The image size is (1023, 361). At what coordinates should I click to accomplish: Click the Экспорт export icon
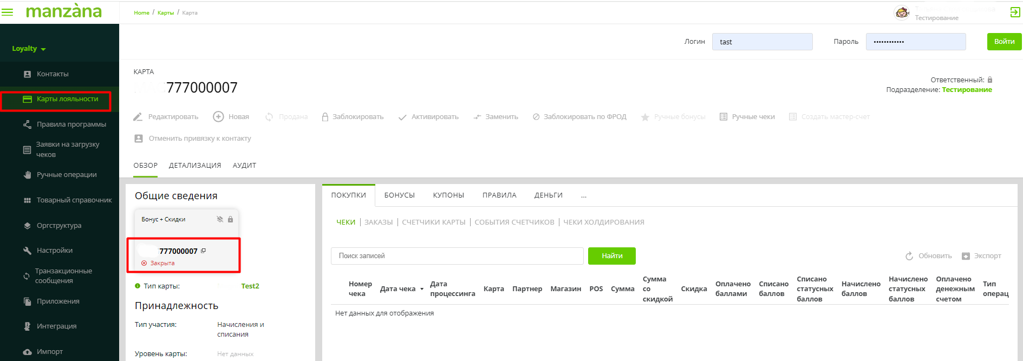(966, 256)
